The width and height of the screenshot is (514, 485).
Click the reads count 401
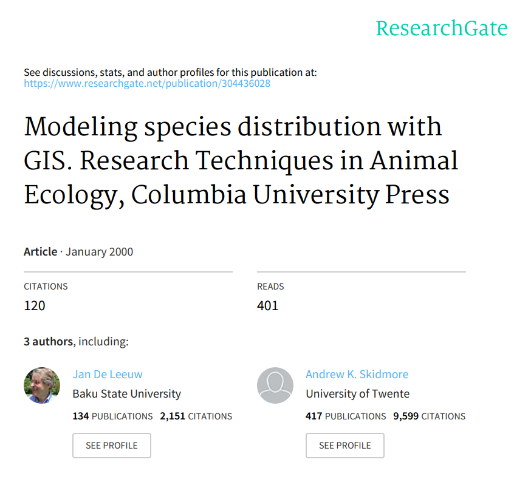coord(267,305)
